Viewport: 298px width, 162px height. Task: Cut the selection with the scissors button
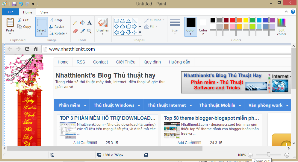pyautogui.click(x=23, y=20)
